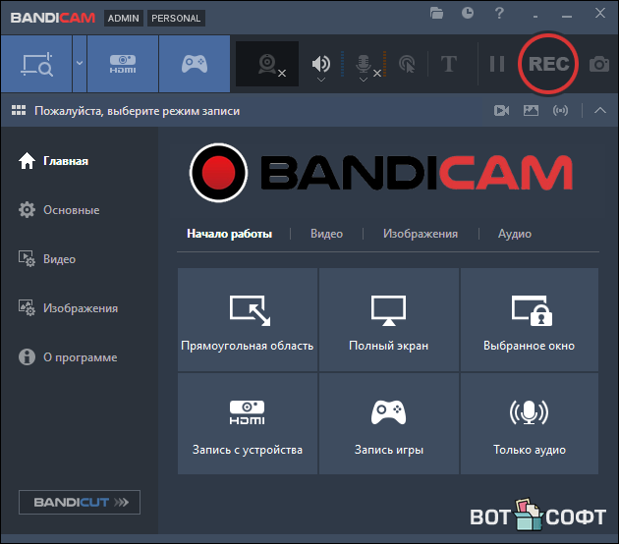
Task: Open О программе in sidebar
Action: tap(68, 357)
